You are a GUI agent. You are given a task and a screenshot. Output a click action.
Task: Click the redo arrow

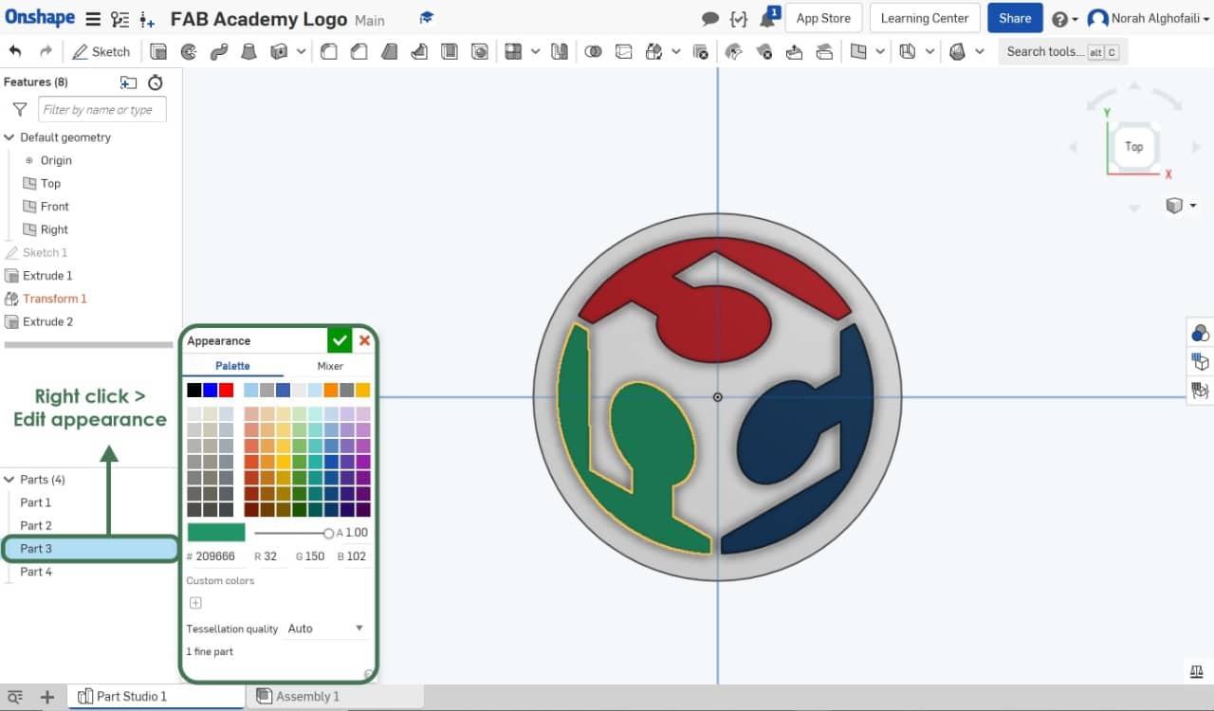click(46, 51)
